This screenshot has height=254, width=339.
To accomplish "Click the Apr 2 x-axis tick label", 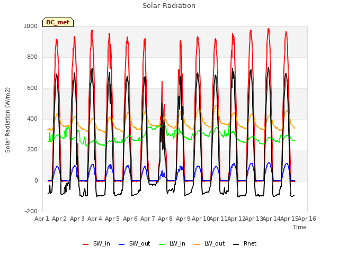I will pyautogui.click(x=59, y=219).
